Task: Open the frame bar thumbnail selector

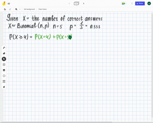Action: point(76,4)
